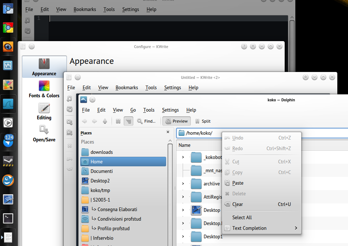
Task: Open Desktop2 place
Action: coord(123,181)
